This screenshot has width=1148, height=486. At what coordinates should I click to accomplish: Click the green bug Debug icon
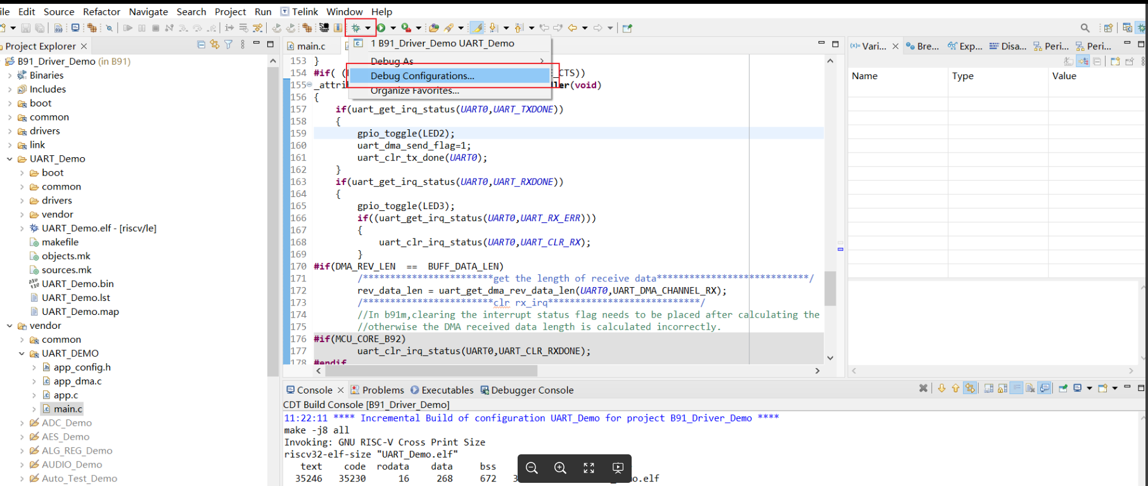click(356, 28)
